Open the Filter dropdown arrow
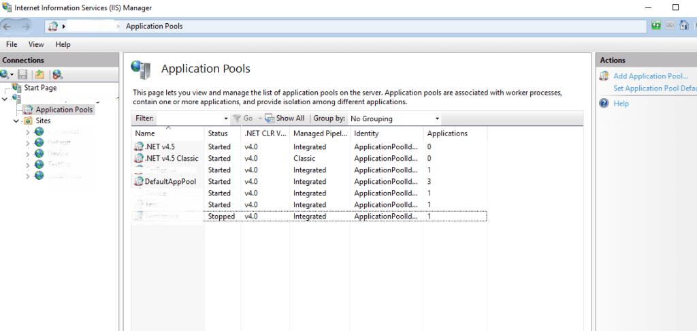 pyautogui.click(x=225, y=119)
